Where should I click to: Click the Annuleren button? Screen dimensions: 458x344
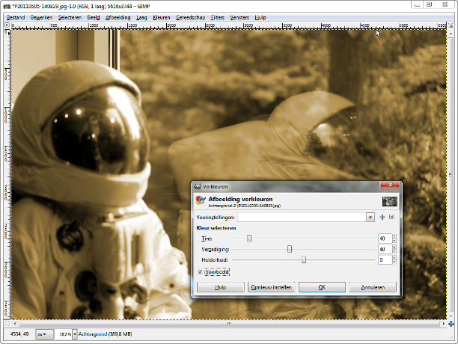pyautogui.click(x=373, y=287)
